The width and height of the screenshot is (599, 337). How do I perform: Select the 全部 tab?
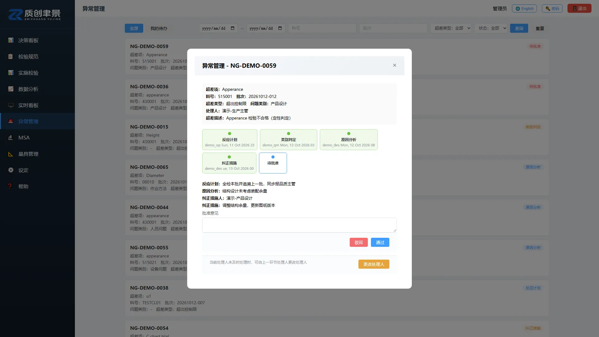tap(134, 28)
